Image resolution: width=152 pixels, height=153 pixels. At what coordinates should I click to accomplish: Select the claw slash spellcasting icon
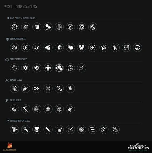(x=81, y=68)
